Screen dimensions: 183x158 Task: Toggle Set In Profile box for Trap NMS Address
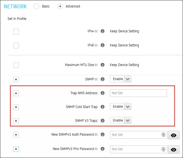(x=16, y=93)
